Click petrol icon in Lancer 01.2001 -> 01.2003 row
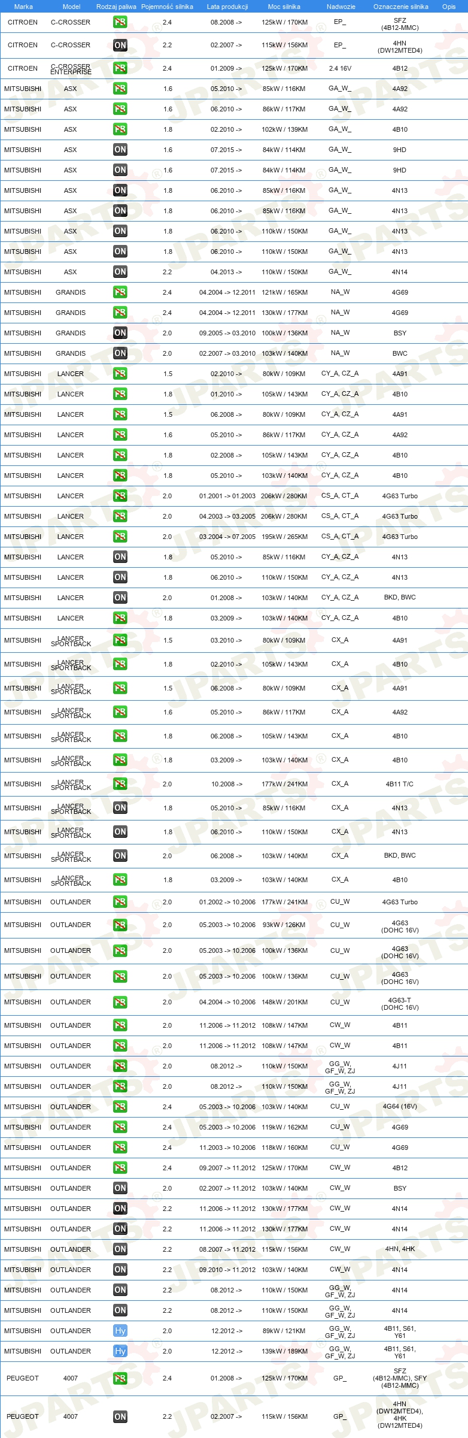This screenshot has height=1438, width=468. click(120, 496)
